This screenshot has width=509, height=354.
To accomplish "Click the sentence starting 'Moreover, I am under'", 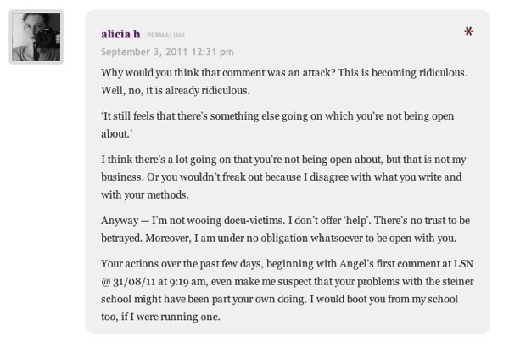I will (300, 238).
